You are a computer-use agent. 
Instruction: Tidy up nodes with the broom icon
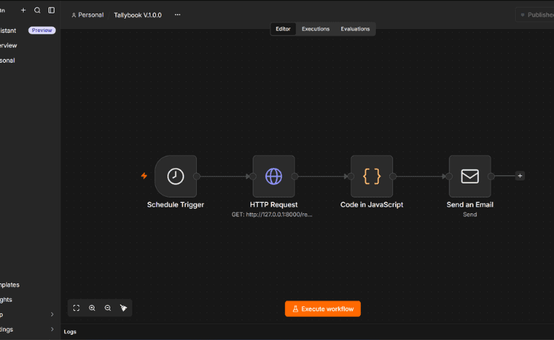click(123, 308)
